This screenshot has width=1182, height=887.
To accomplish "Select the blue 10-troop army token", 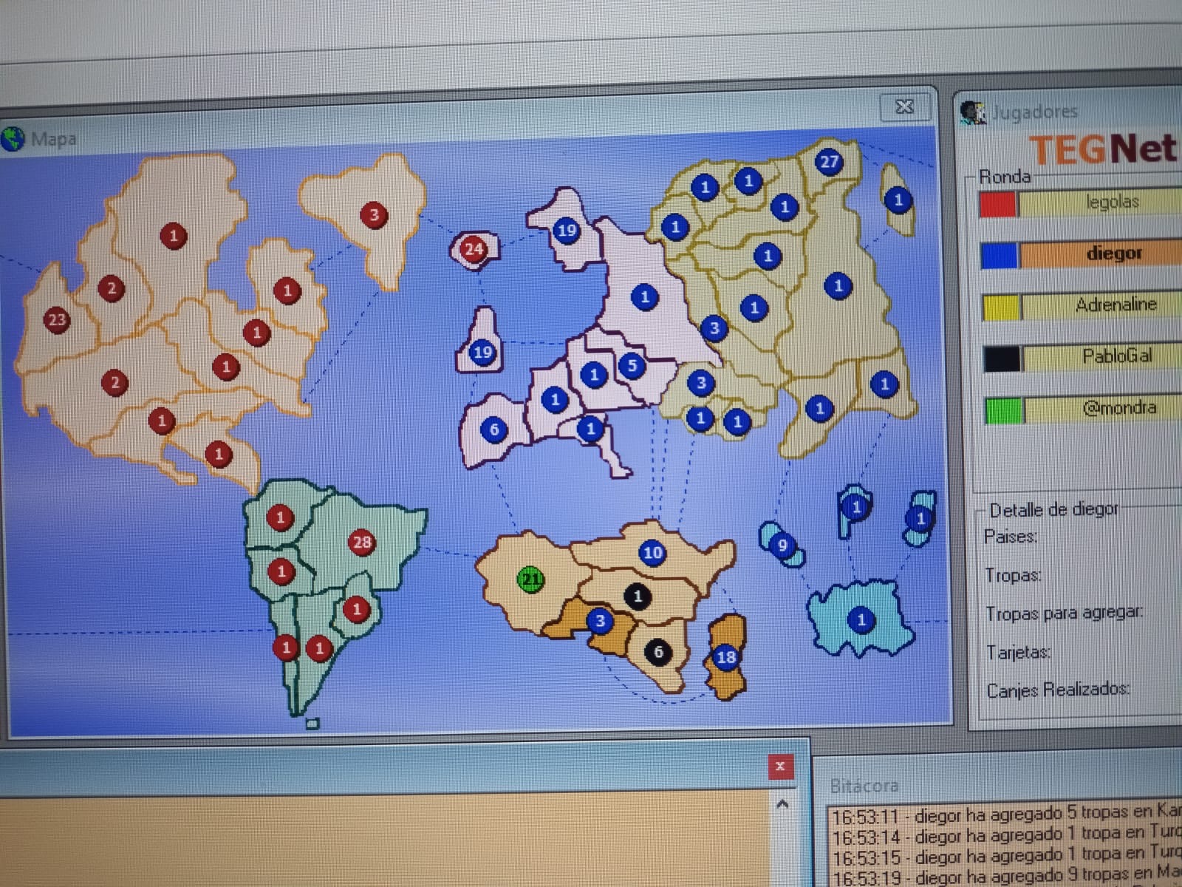I will point(652,552).
